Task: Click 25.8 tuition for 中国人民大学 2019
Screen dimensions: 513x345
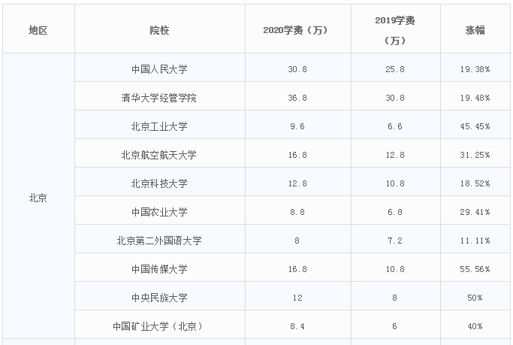Action: (395, 69)
